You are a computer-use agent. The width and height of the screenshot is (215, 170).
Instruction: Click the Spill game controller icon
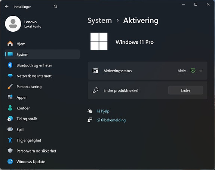click(x=10, y=129)
